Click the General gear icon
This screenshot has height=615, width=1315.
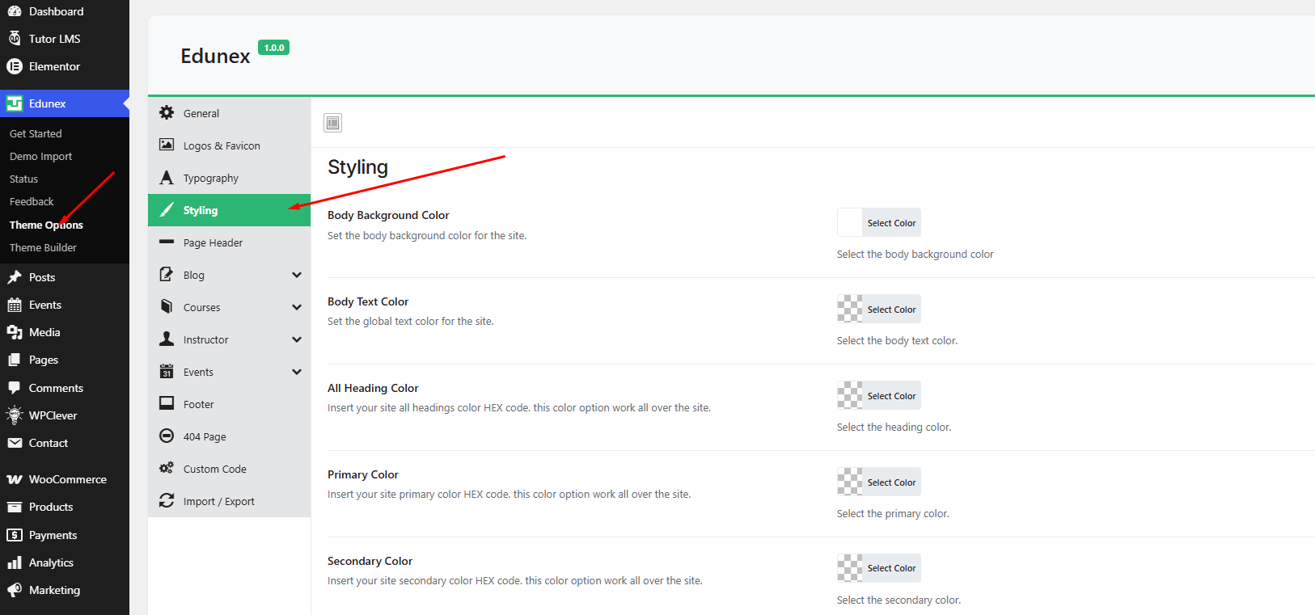167,113
